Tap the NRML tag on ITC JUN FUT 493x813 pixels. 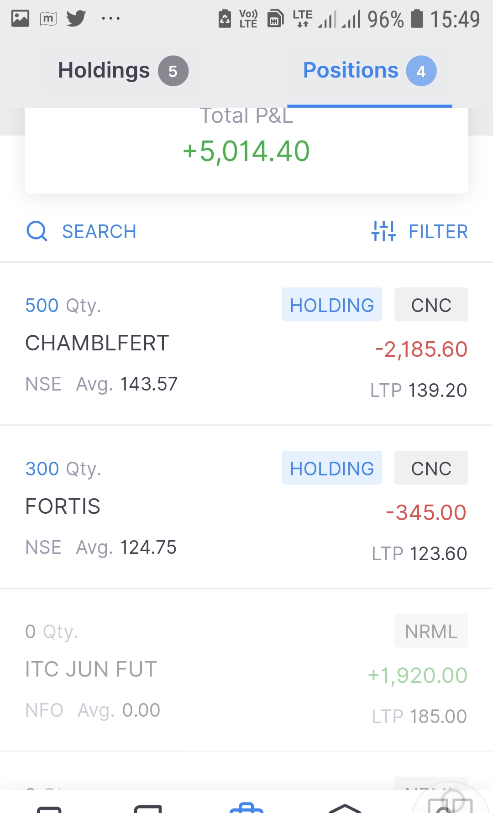click(431, 631)
